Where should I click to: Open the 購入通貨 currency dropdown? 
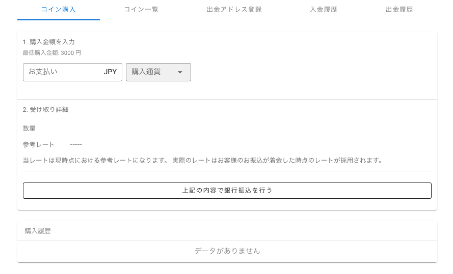pyautogui.click(x=158, y=72)
